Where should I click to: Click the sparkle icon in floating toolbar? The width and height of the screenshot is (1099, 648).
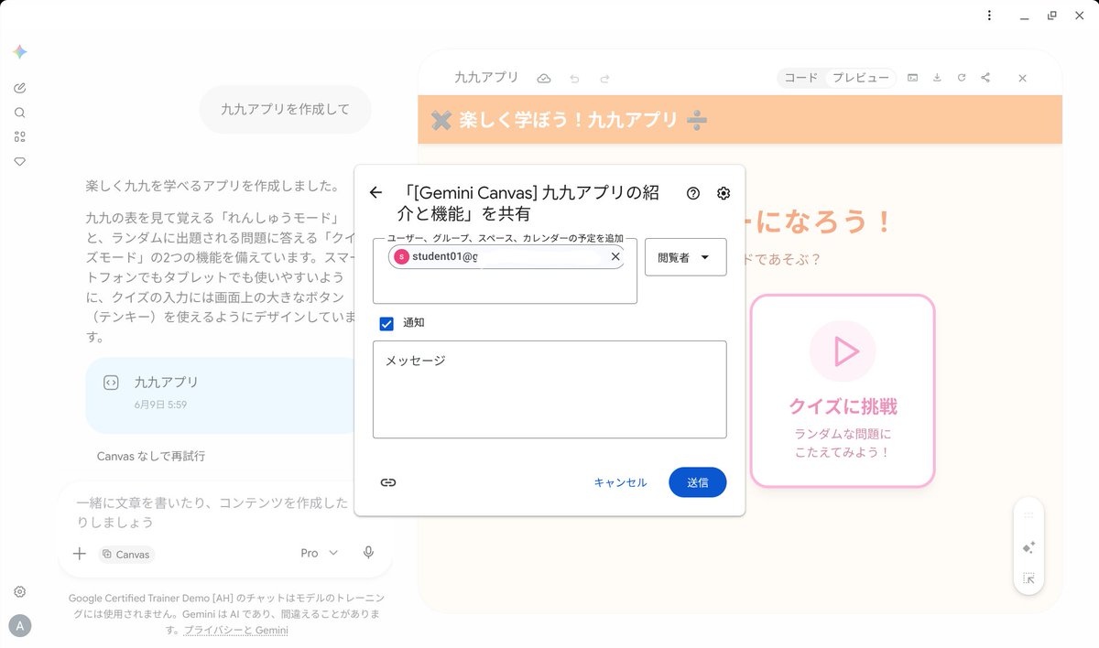pyautogui.click(x=1028, y=547)
